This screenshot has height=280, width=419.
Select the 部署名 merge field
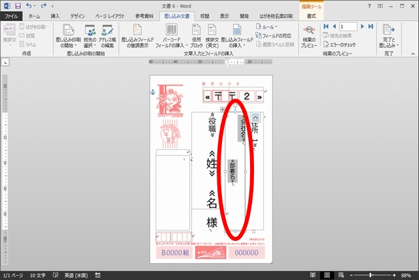click(232, 171)
